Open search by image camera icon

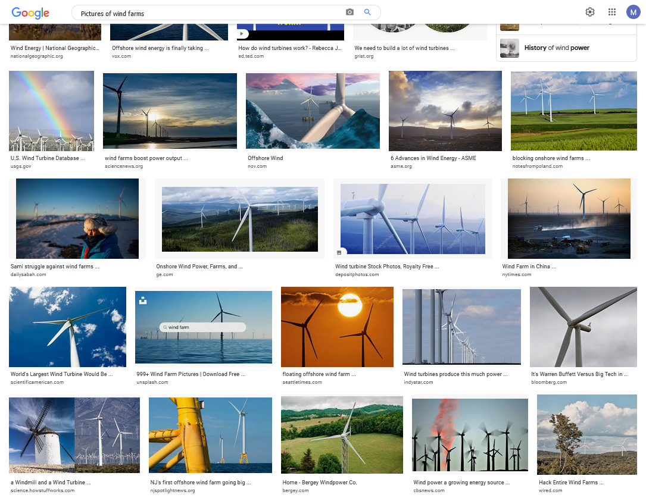[x=350, y=12]
